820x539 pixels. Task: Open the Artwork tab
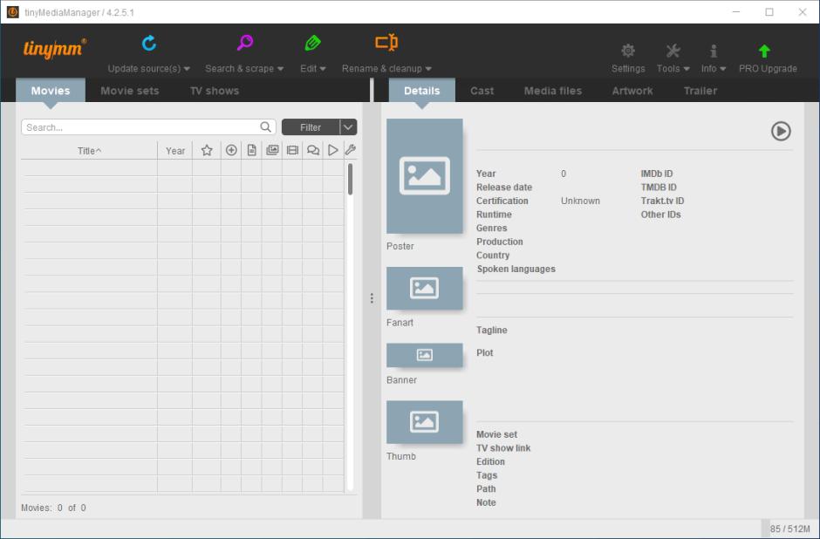point(632,91)
